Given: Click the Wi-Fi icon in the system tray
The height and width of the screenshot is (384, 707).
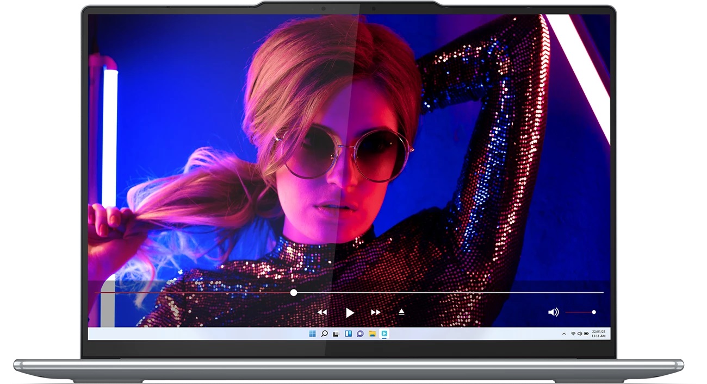Looking at the screenshot, I should tap(573, 333).
